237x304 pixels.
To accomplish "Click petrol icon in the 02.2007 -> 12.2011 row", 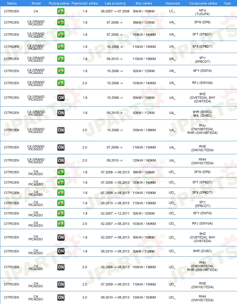I will [61, 213].
